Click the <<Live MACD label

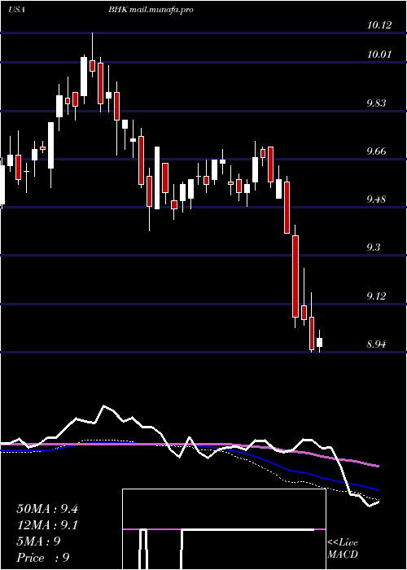point(343,549)
